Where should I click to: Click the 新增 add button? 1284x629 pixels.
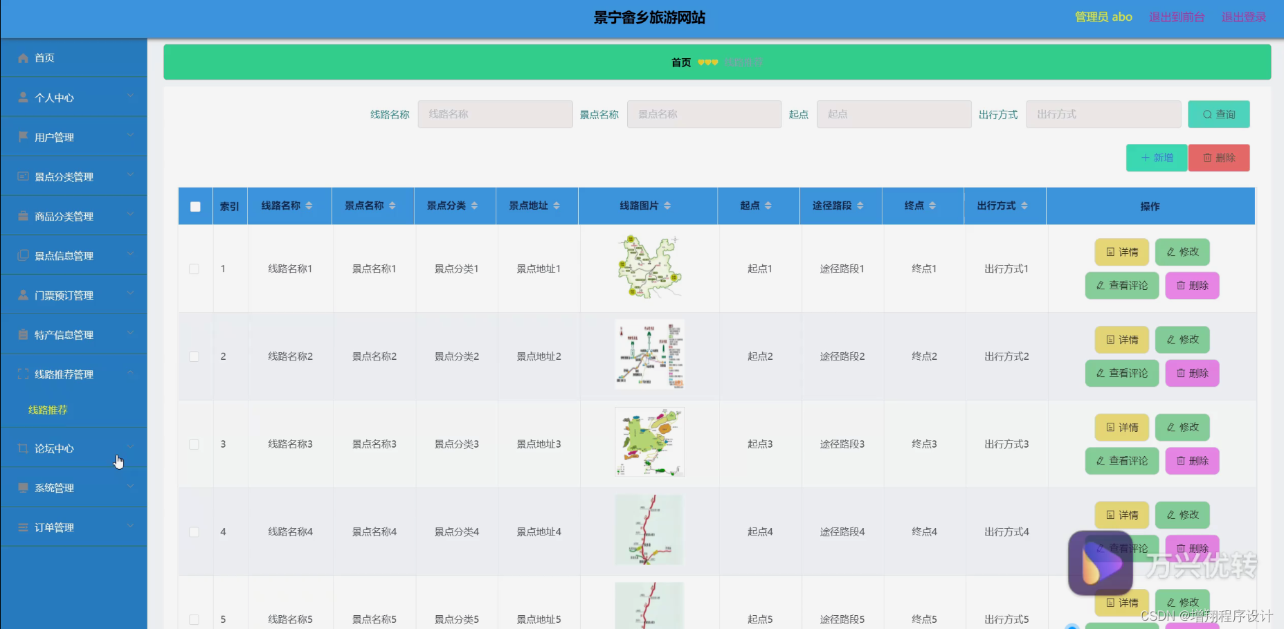(1157, 158)
